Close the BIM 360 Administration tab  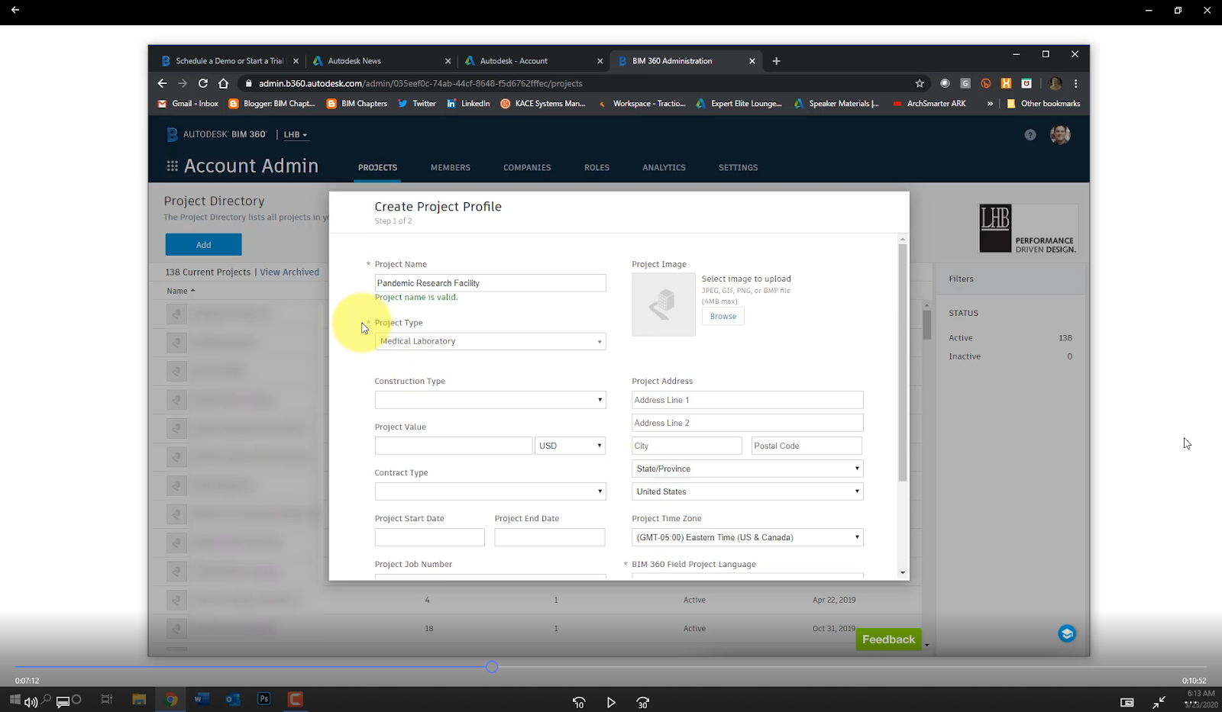coord(752,61)
